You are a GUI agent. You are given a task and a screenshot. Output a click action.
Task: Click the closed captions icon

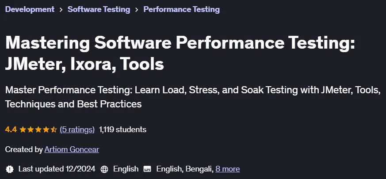pos(147,169)
